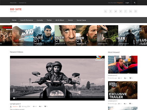This screenshot has height=110, width=147.
Task: Open the ddadmin author link
Action: (15, 106)
